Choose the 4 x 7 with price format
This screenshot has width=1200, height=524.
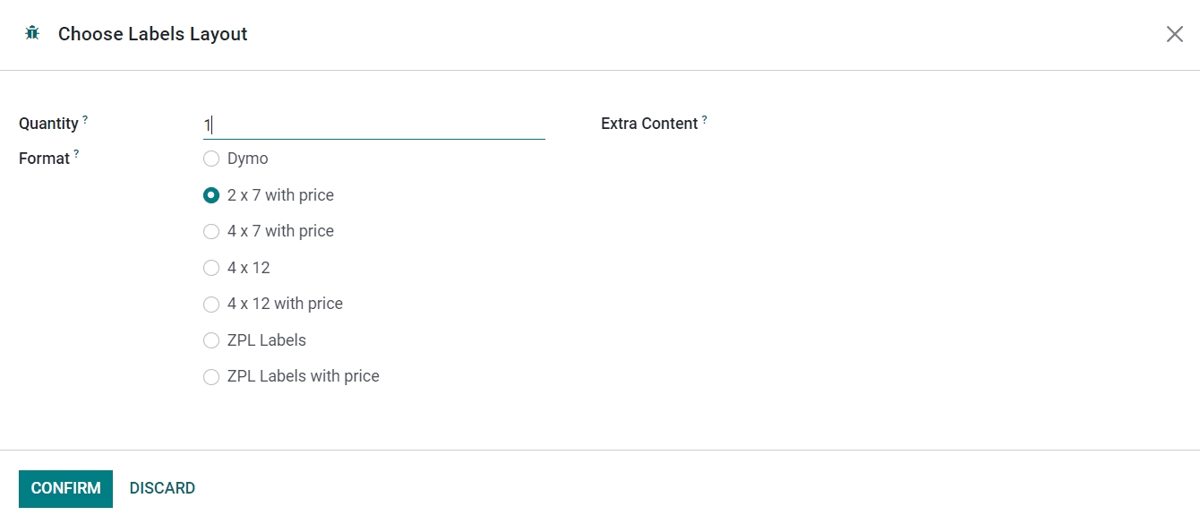point(211,231)
